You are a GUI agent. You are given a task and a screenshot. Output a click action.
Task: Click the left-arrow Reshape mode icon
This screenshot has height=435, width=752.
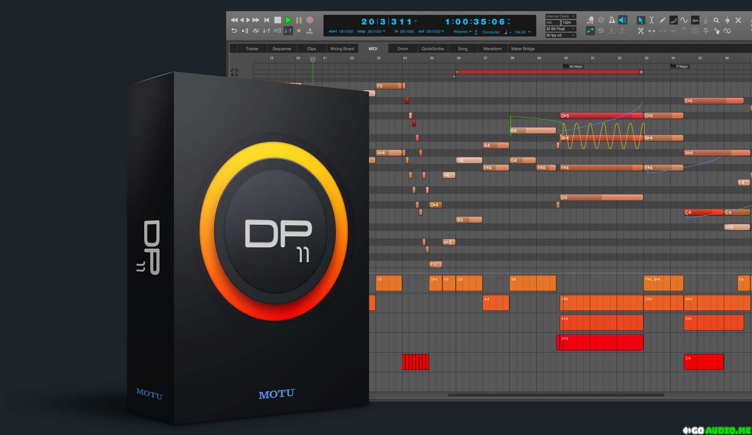[695, 20]
